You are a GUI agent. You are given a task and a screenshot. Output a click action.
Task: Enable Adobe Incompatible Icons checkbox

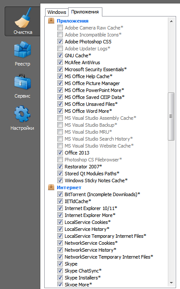point(60,35)
